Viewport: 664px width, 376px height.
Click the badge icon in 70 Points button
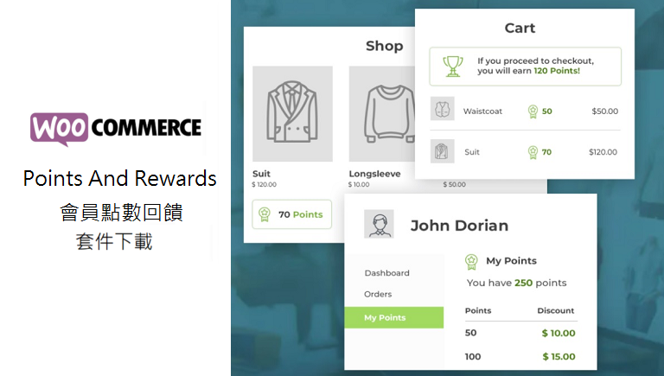265,214
